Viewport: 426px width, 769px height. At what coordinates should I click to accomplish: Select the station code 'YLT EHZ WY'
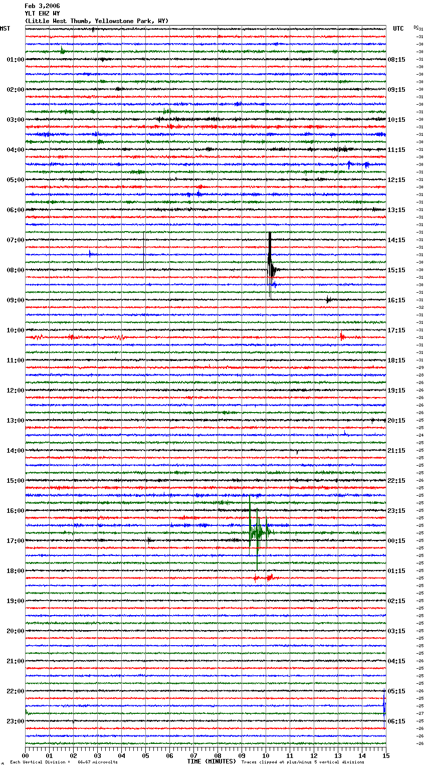[x=42, y=14]
